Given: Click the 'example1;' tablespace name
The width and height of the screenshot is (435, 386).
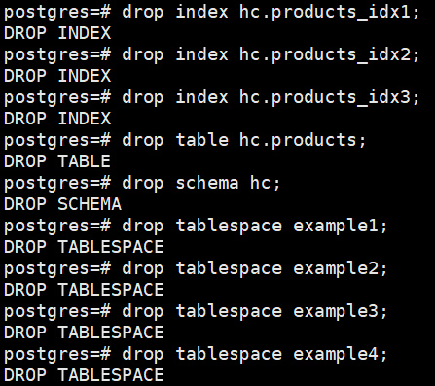Looking at the screenshot, I should coord(341,227).
